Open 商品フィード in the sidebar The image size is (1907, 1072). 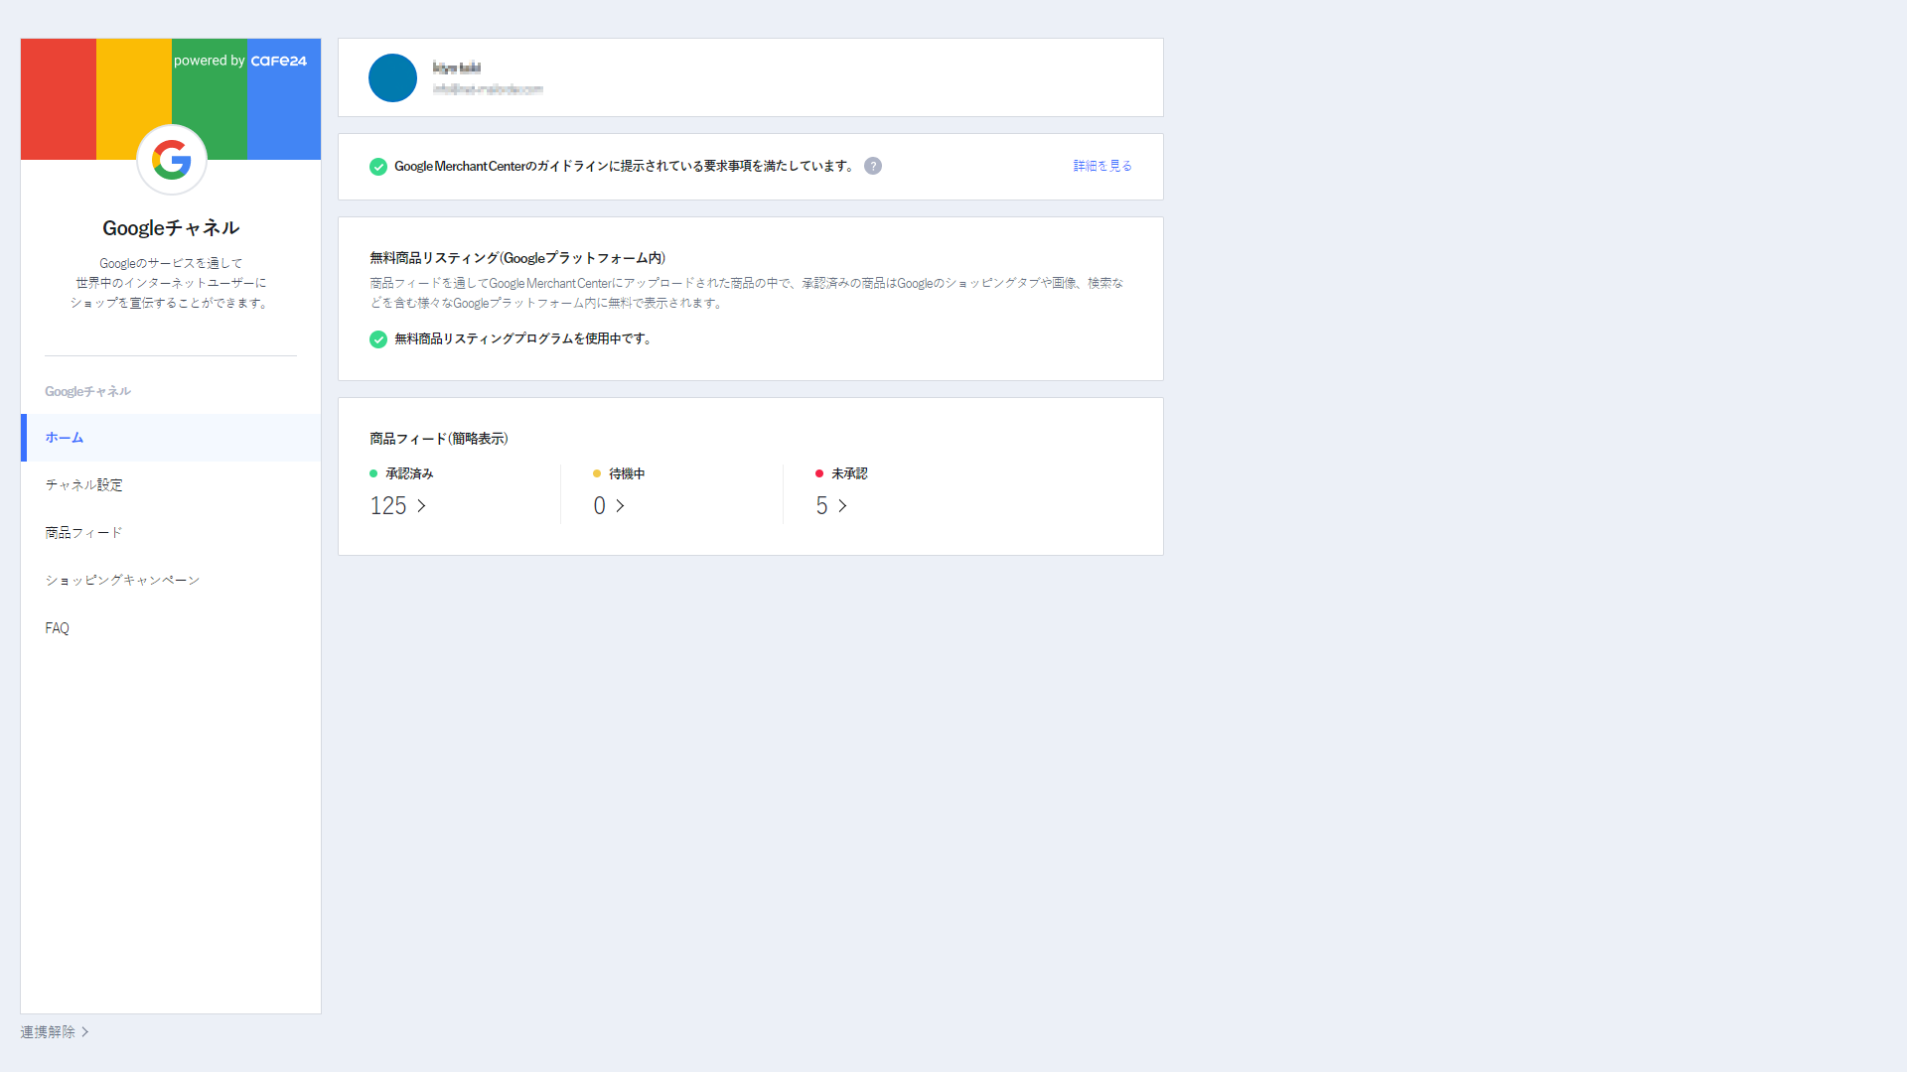[x=171, y=533]
